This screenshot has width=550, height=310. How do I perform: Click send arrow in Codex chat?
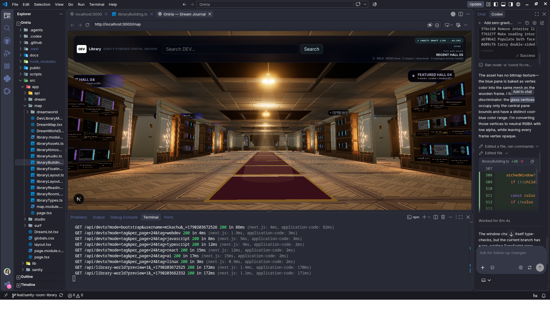[x=540, y=268]
